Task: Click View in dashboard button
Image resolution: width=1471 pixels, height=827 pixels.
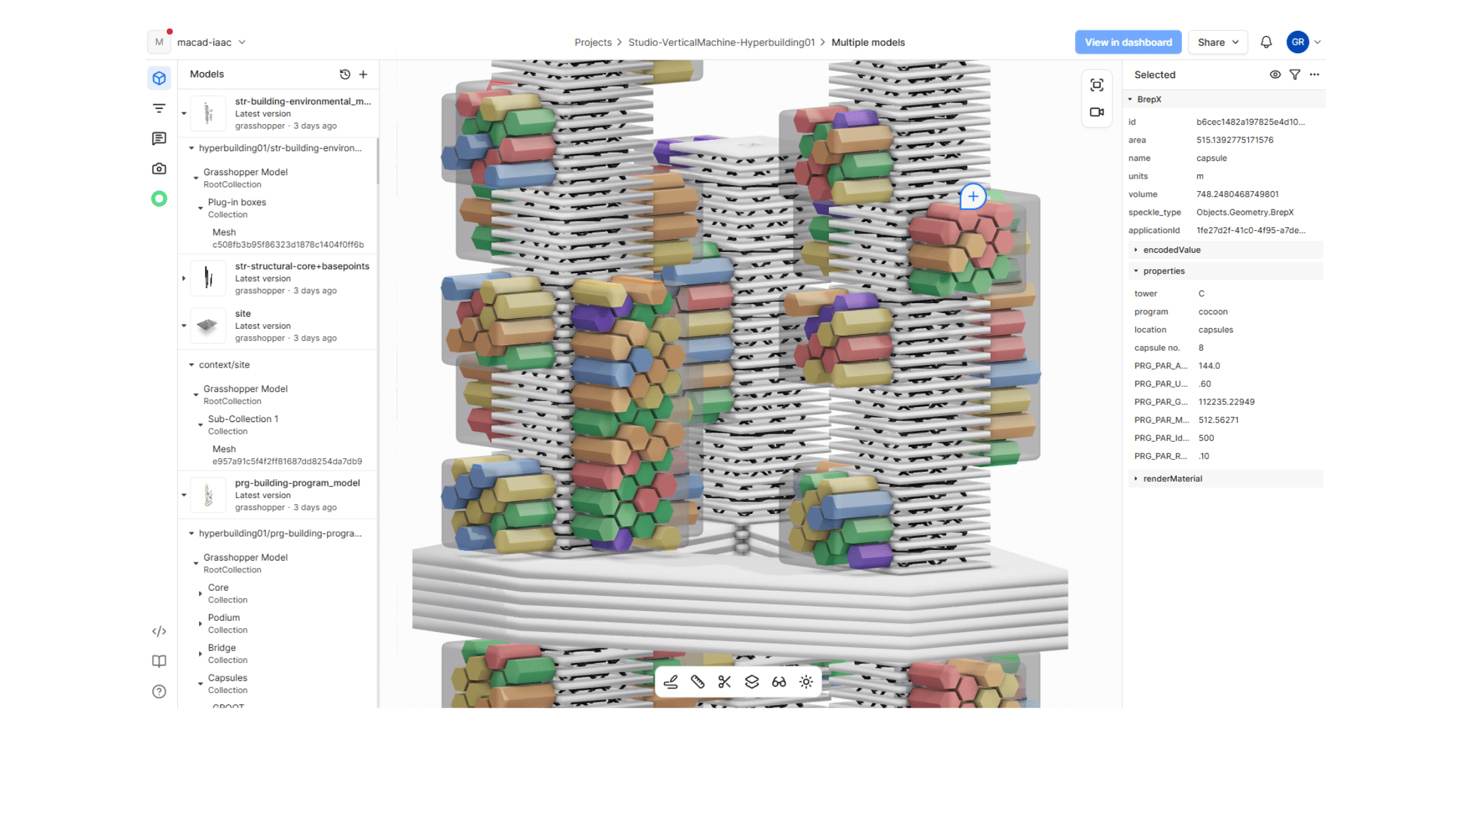Action: click(1128, 42)
